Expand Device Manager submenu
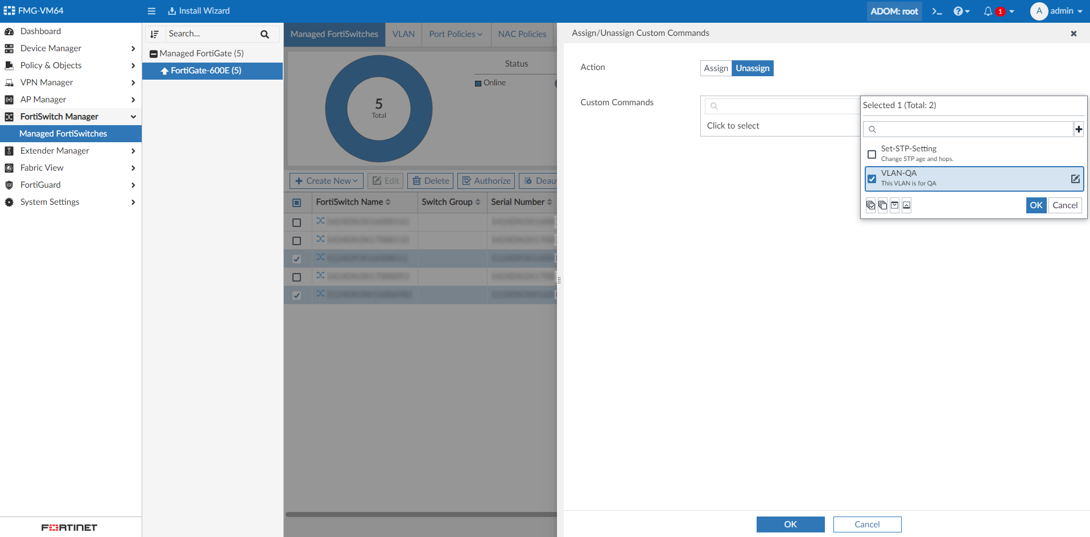 click(133, 48)
